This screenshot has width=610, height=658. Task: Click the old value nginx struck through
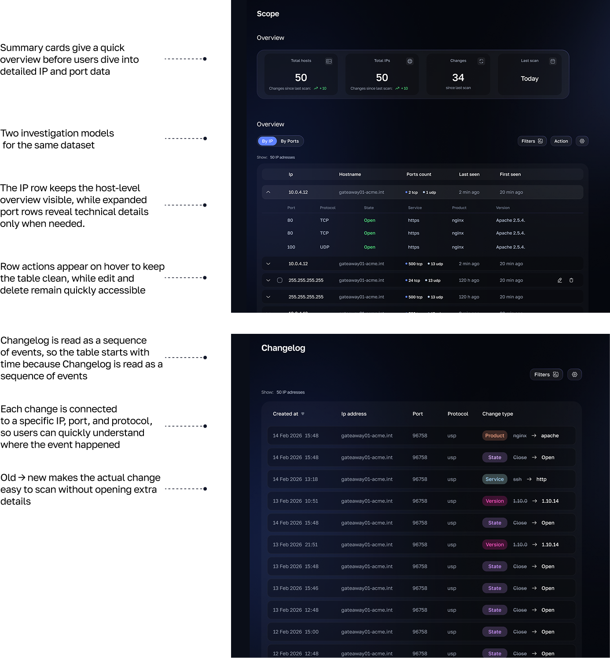pos(520,435)
